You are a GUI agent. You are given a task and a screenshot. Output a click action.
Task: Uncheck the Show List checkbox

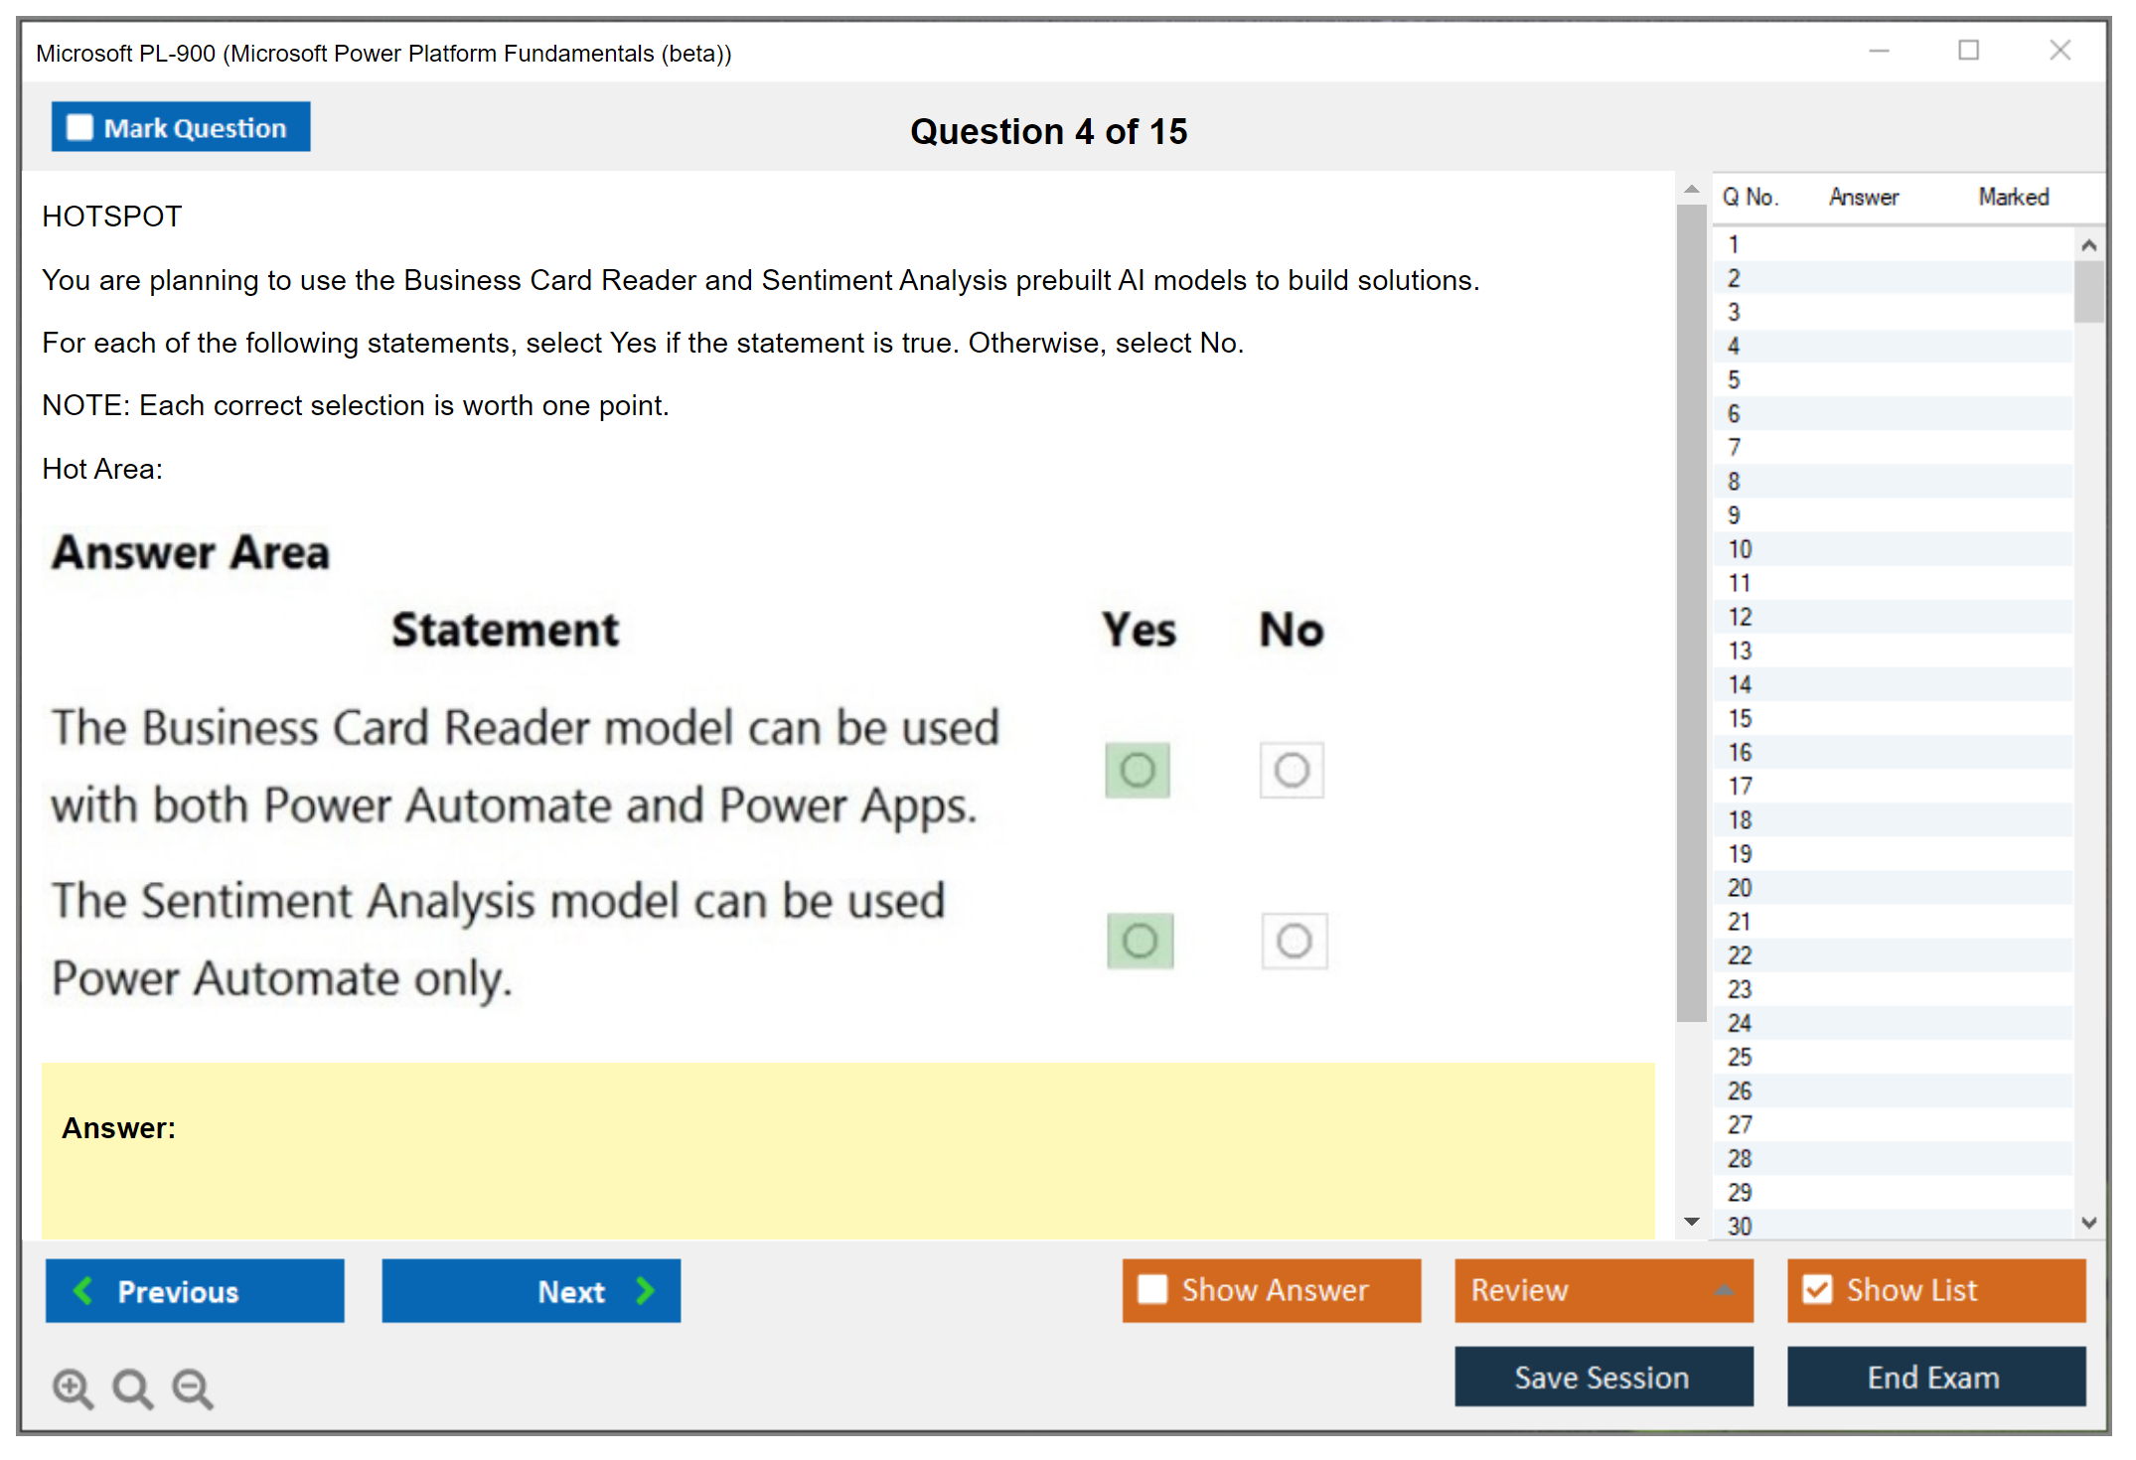tap(1817, 1290)
